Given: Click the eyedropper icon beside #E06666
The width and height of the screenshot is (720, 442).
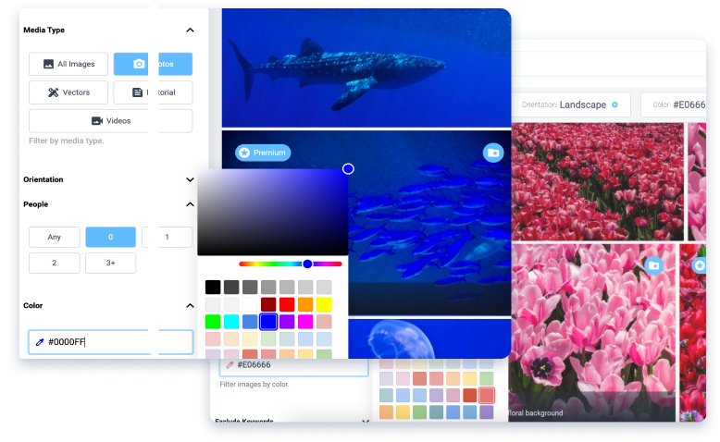Looking at the screenshot, I should pos(230,365).
